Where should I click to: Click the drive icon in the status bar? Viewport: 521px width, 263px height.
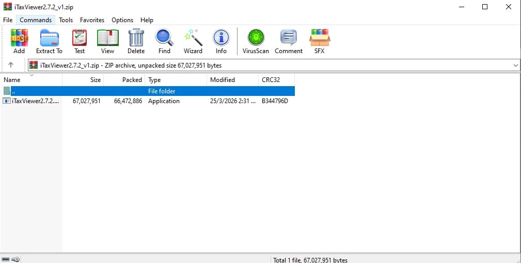[x=6, y=259]
